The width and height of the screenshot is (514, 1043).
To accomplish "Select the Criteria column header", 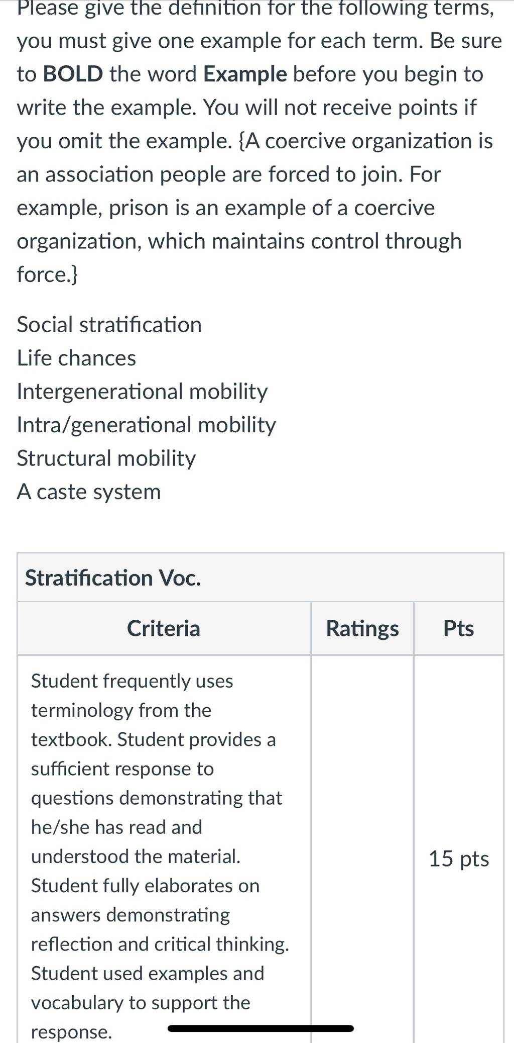I will click(x=164, y=628).
